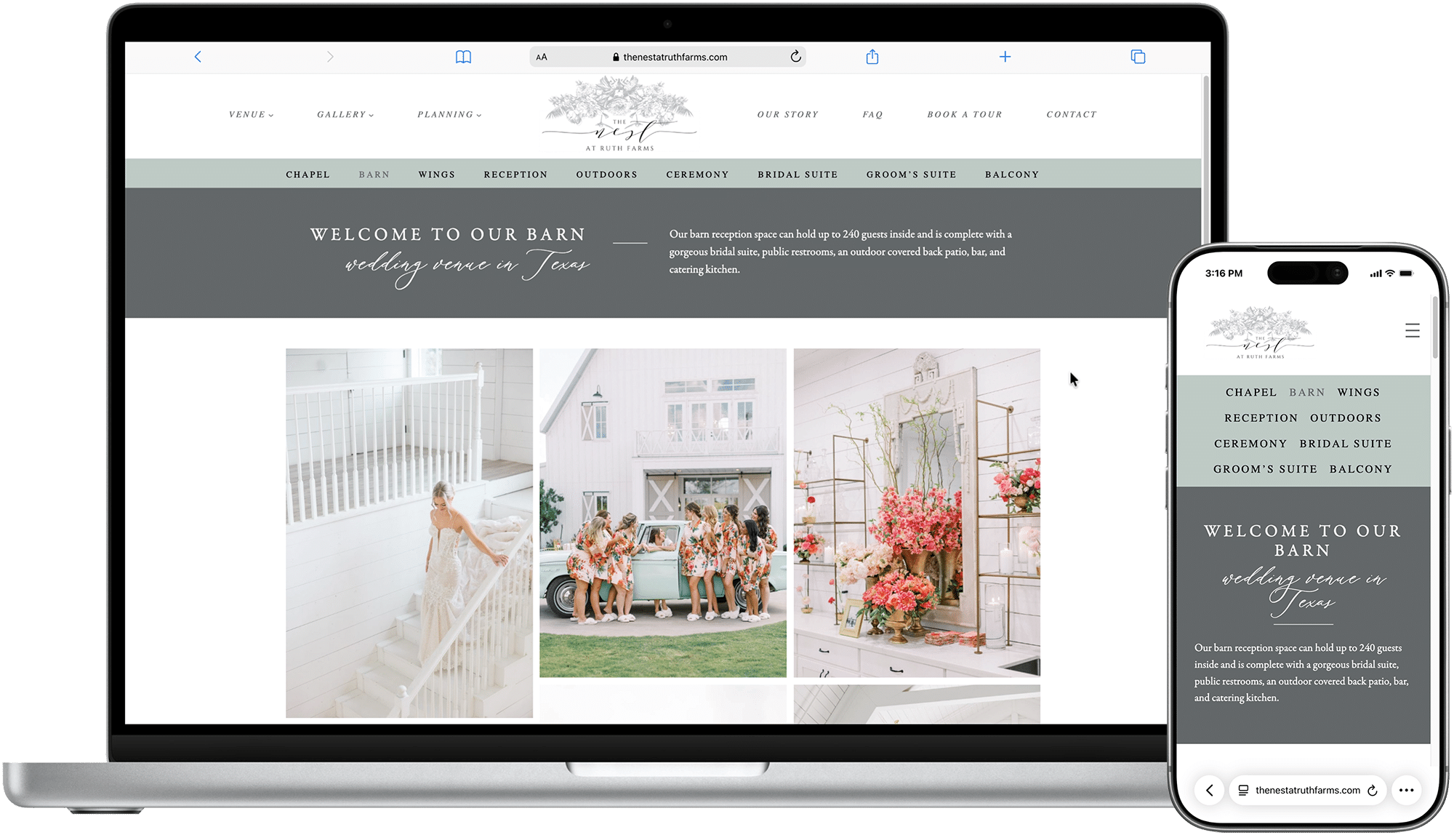
Task: Click the Safari back arrow on laptop
Action: click(198, 57)
